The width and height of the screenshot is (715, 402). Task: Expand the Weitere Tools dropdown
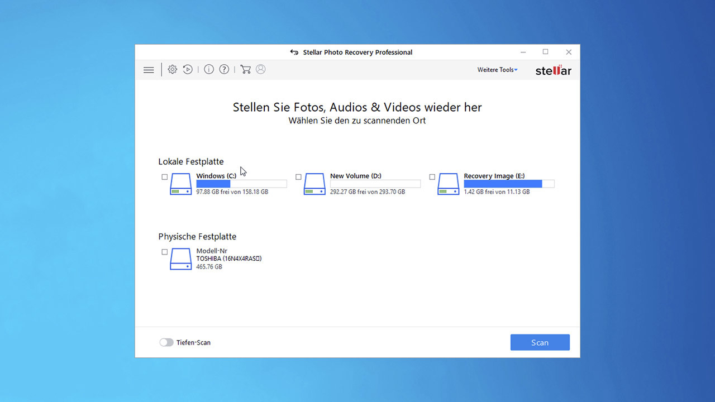pos(497,70)
